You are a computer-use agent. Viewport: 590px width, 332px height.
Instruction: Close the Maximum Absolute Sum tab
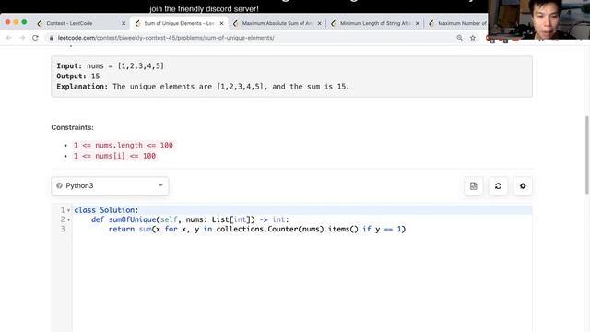[x=320, y=23]
